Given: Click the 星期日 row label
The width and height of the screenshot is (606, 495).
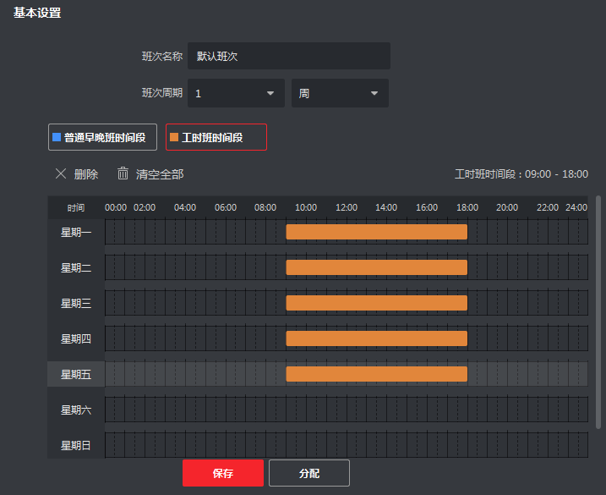Looking at the screenshot, I should pyautogui.click(x=76, y=445).
